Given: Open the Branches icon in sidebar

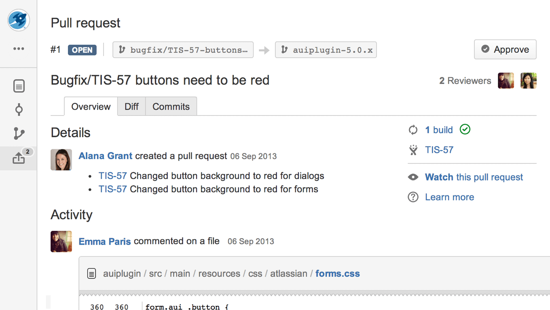Looking at the screenshot, I should click(x=19, y=133).
